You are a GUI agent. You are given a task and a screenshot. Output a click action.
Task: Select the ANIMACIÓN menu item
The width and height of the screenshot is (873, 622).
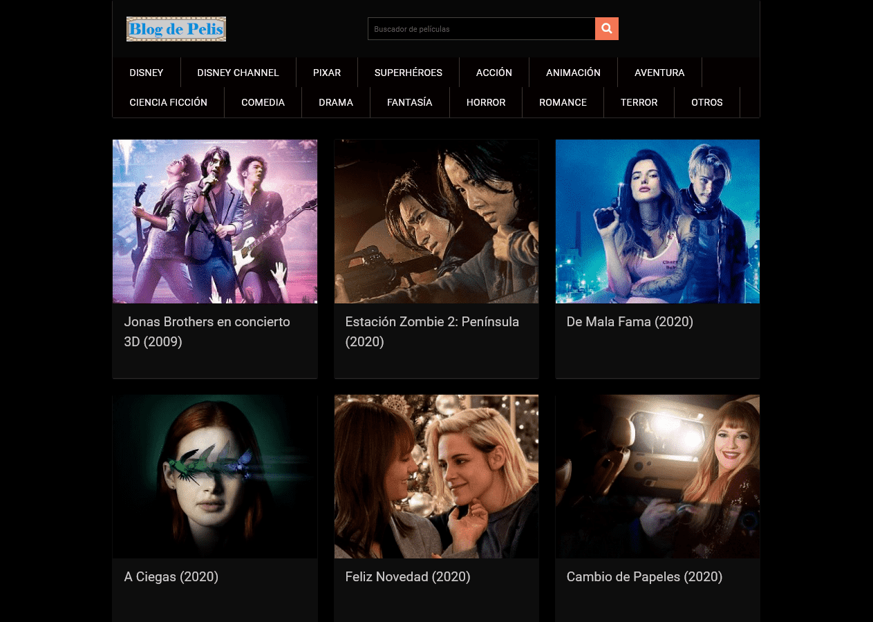(573, 73)
